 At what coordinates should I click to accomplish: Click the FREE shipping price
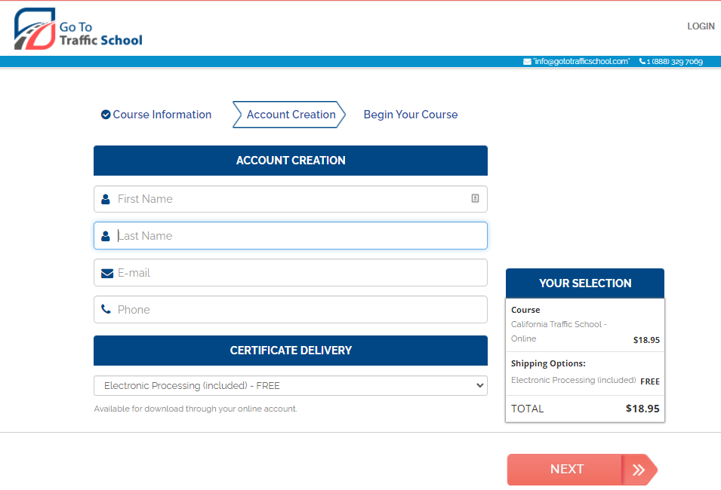(650, 381)
